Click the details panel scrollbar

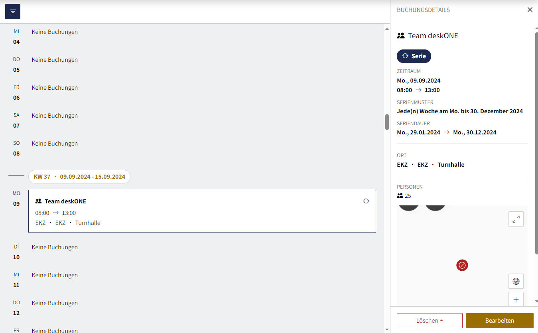[536, 144]
